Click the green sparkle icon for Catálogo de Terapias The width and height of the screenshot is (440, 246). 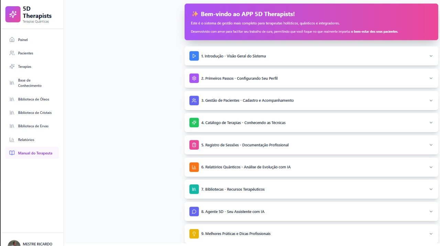coord(194,122)
